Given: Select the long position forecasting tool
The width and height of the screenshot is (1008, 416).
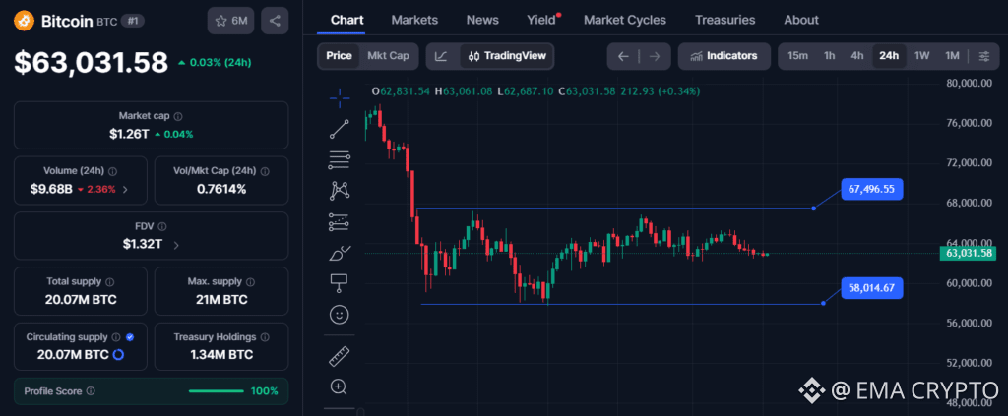Looking at the screenshot, I should tap(339, 221).
